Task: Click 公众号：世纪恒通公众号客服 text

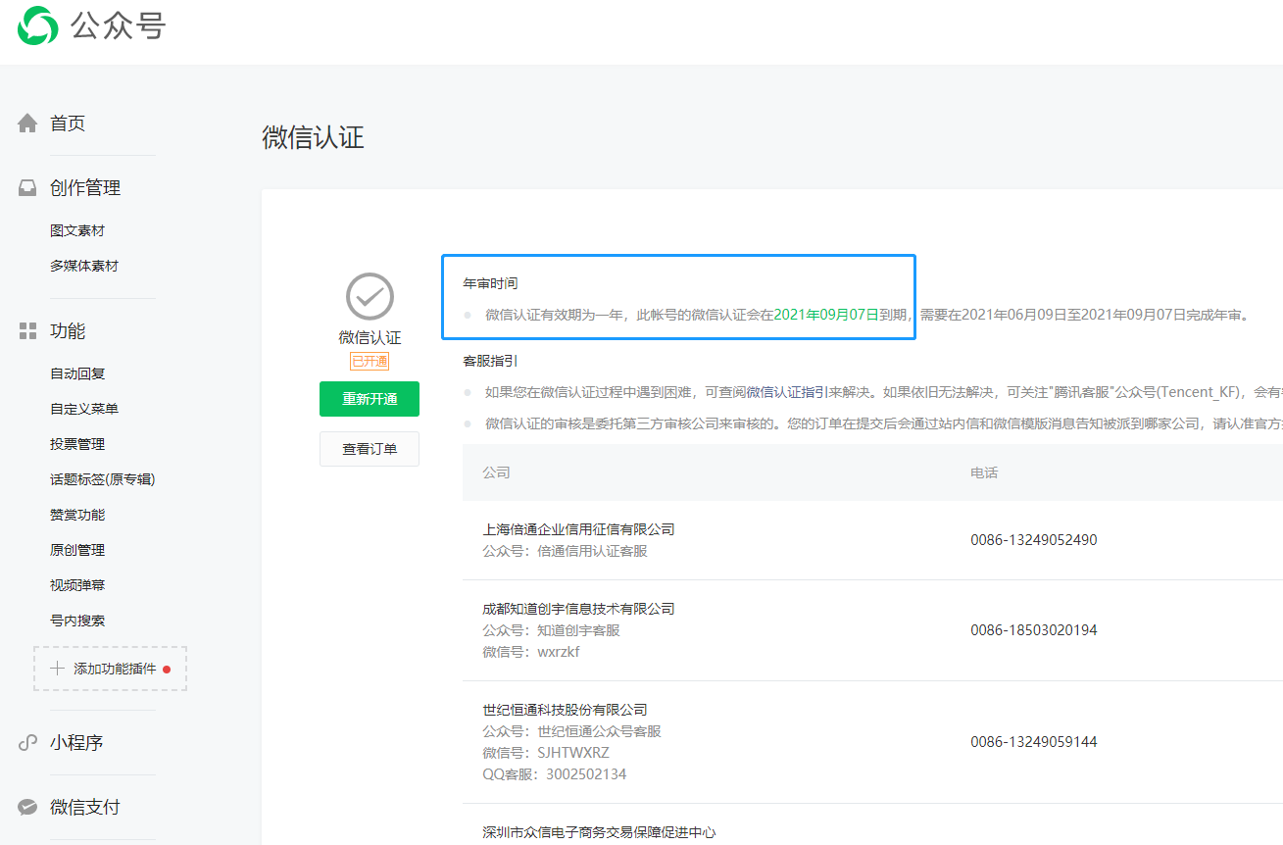Action: pos(571,731)
